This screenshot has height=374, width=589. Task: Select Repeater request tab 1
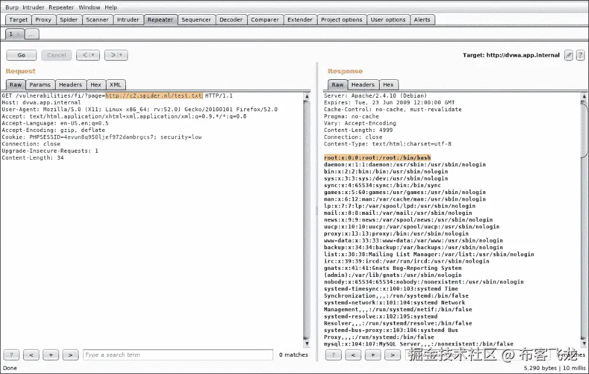[x=15, y=34]
